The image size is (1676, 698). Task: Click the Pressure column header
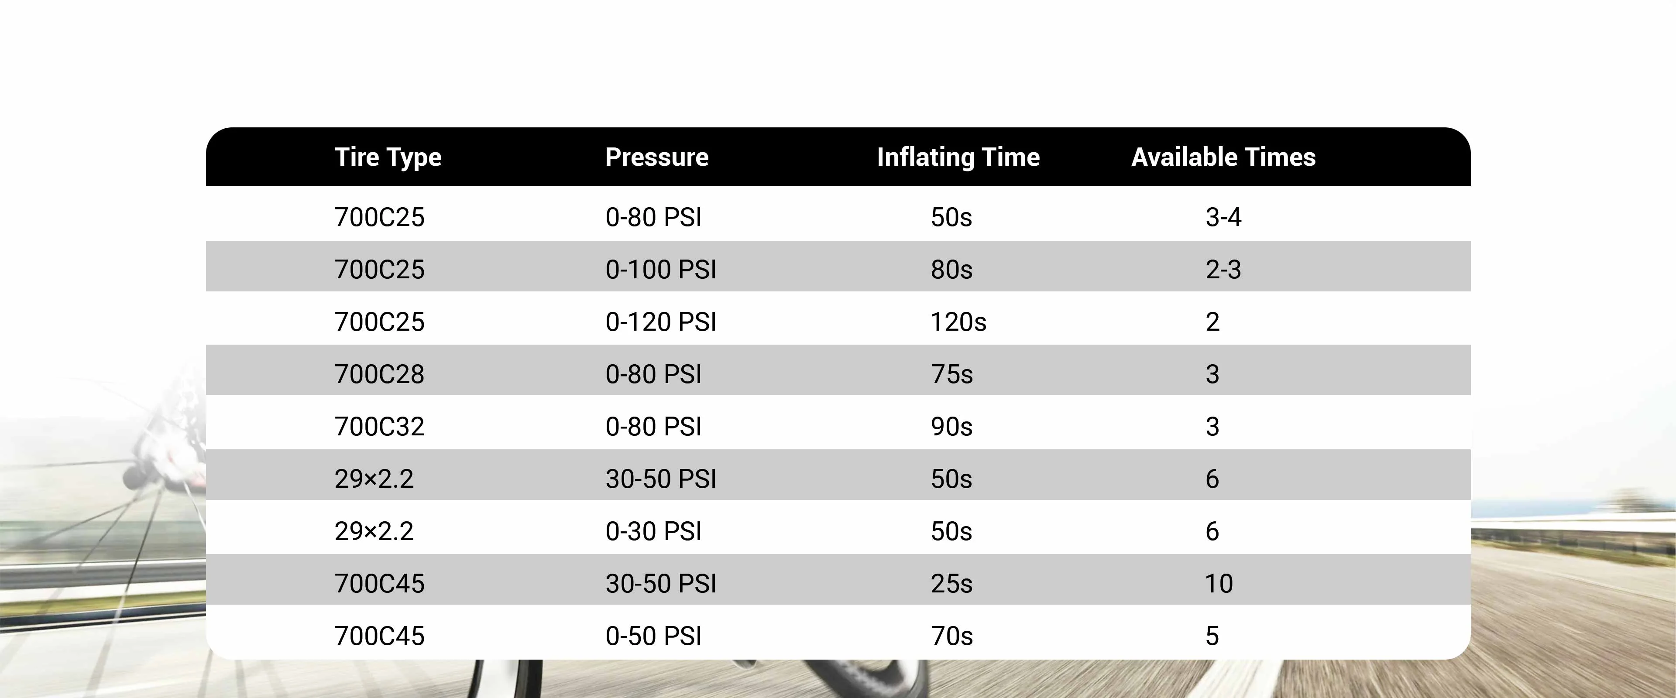tap(656, 157)
